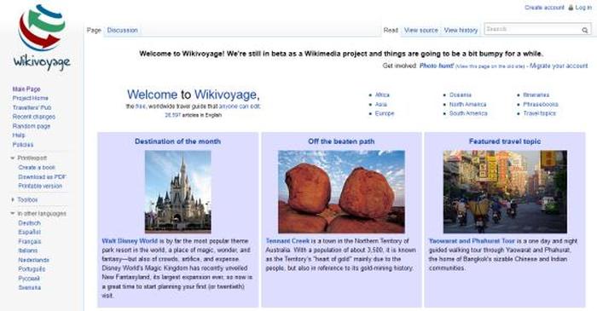Go to Random page in sidebar
597x311 pixels.
[x=32, y=126]
